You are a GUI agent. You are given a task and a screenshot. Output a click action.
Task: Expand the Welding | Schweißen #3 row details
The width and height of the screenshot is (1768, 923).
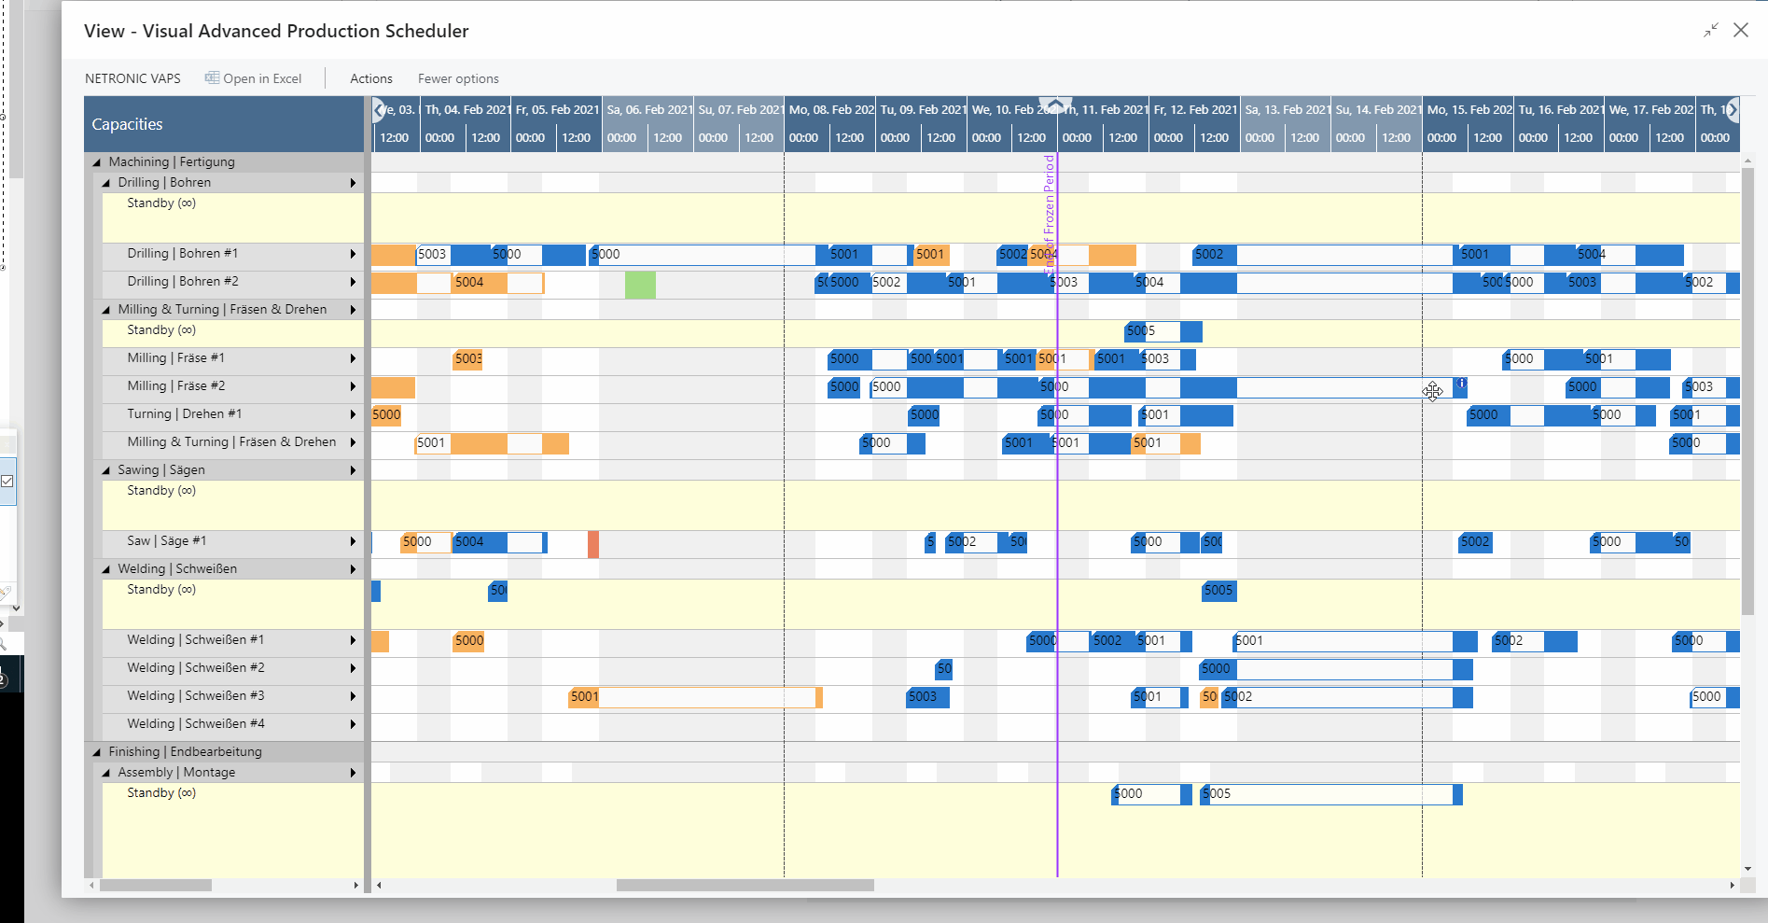[x=353, y=695]
